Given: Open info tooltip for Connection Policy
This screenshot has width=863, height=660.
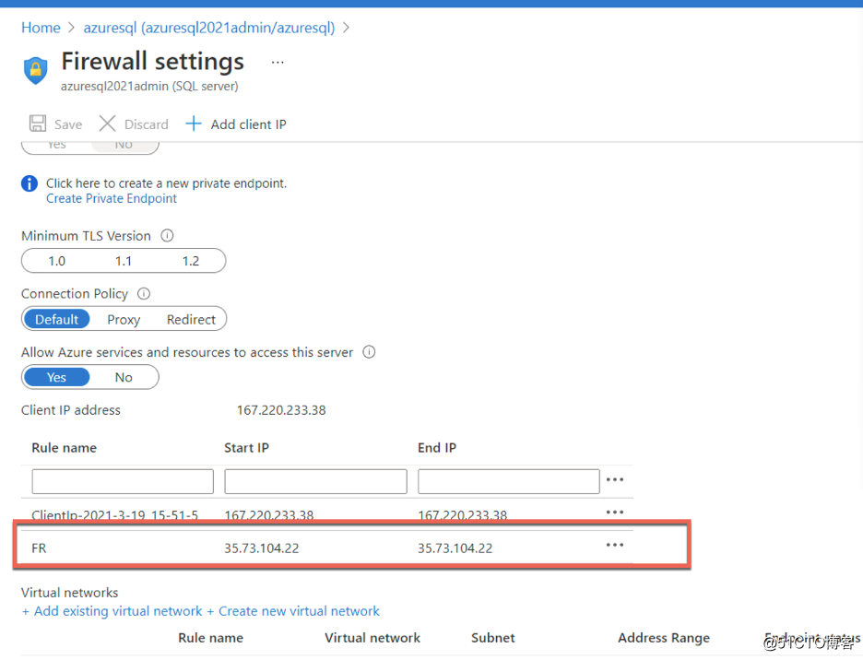Looking at the screenshot, I should tap(144, 293).
